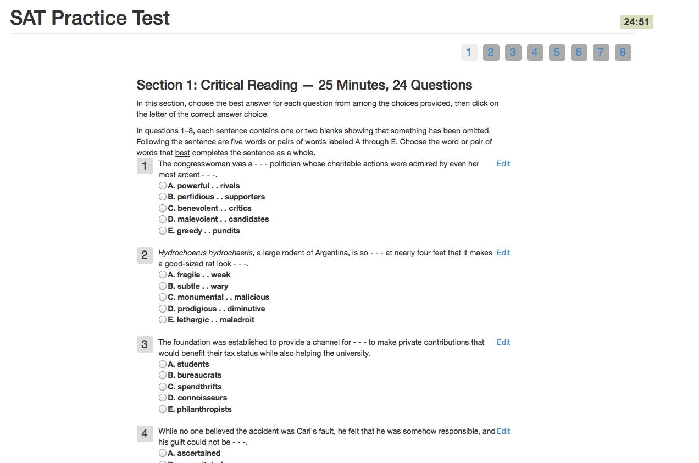Open Edit link for question 2

[x=503, y=253]
